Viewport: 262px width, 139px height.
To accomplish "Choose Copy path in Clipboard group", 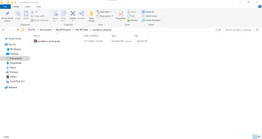I will pyautogui.click(x=38, y=16).
